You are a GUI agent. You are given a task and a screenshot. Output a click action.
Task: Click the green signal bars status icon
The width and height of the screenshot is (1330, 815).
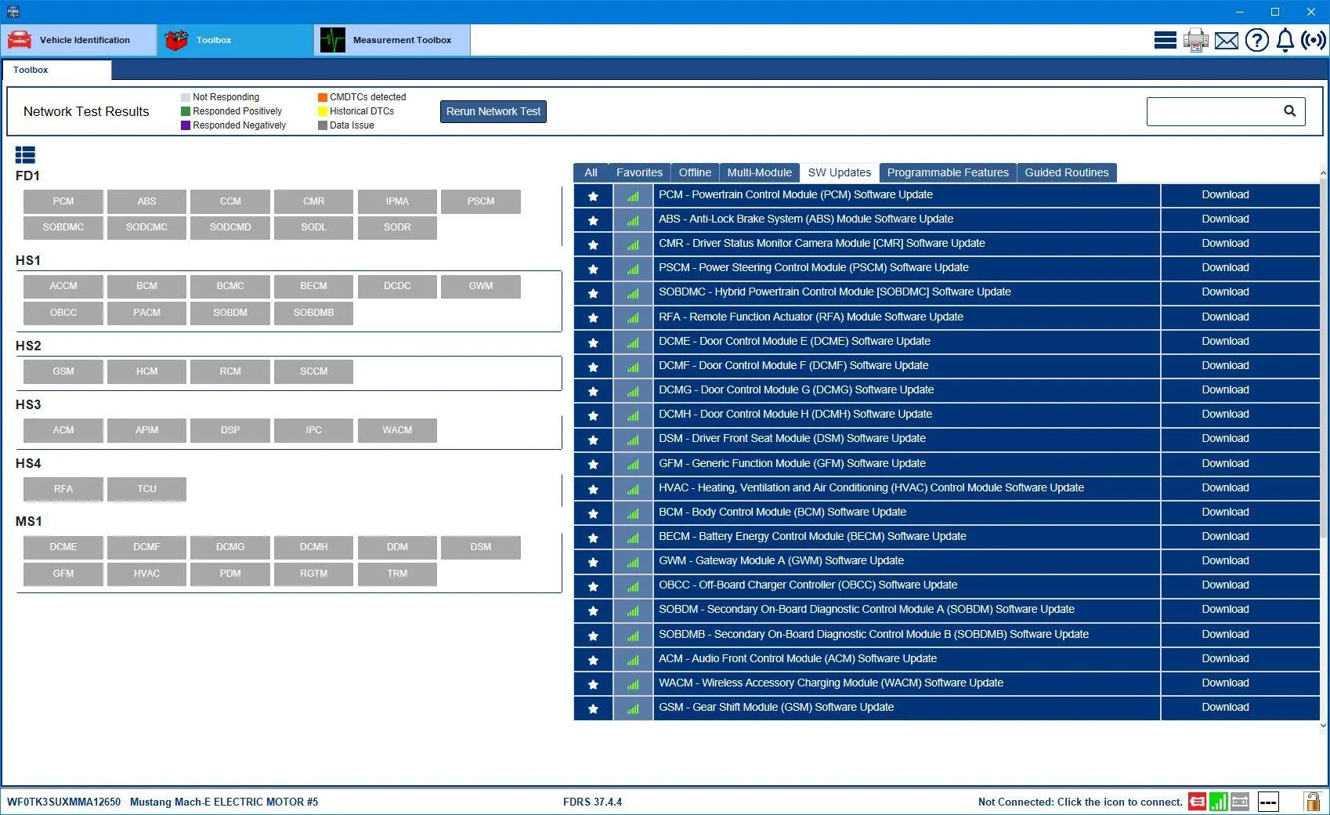click(x=1218, y=802)
